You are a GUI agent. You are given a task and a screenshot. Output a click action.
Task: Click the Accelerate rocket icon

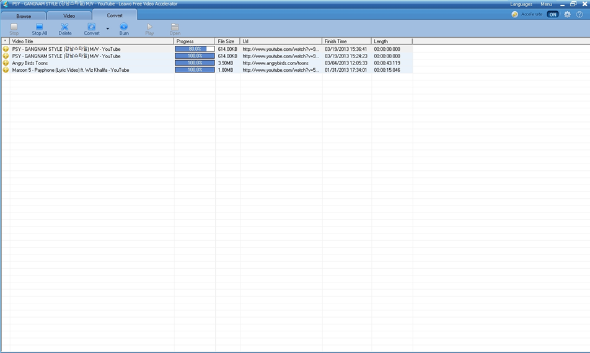click(515, 14)
